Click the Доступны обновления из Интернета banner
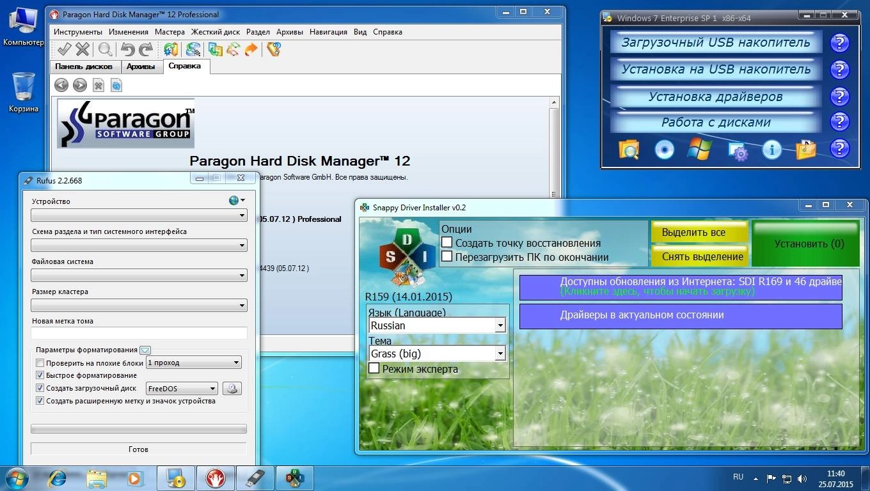870x491 pixels. tap(681, 287)
